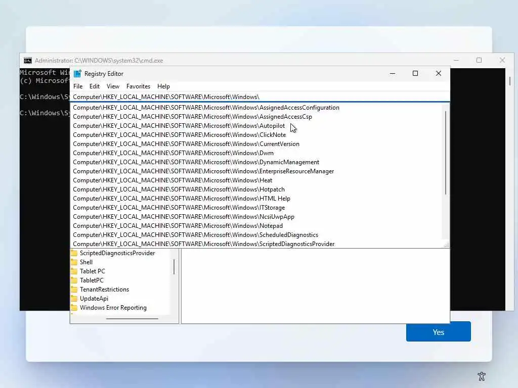
Task: Select the HTML Help path suggestion
Action: click(x=256, y=198)
